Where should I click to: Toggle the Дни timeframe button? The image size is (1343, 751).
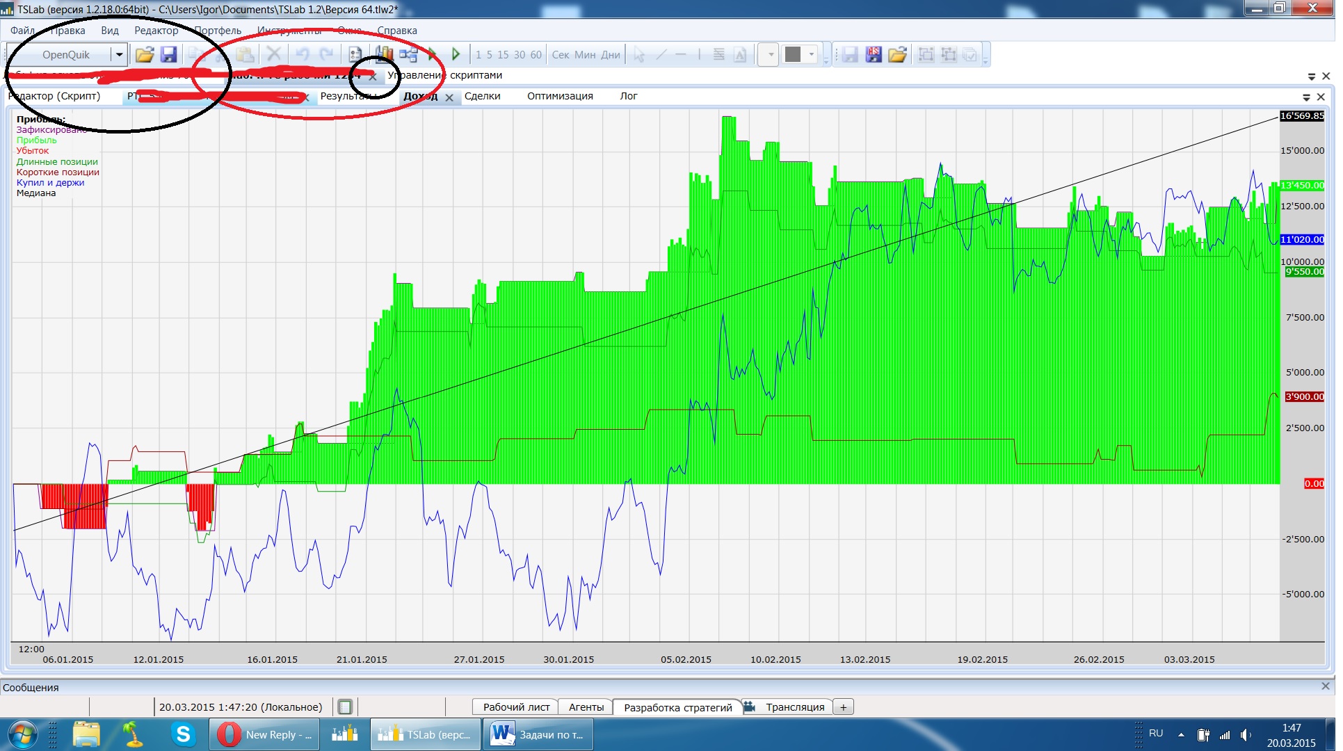tap(611, 55)
